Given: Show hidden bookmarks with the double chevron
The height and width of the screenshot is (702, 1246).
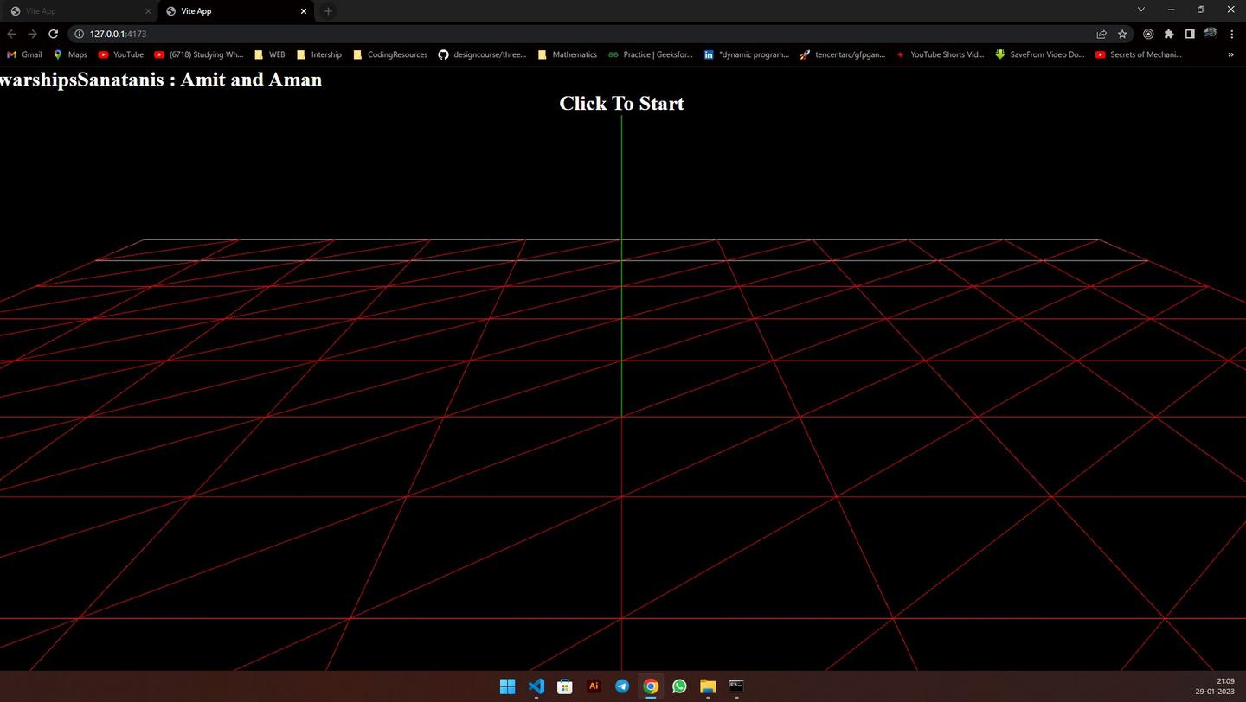Looking at the screenshot, I should point(1230,54).
